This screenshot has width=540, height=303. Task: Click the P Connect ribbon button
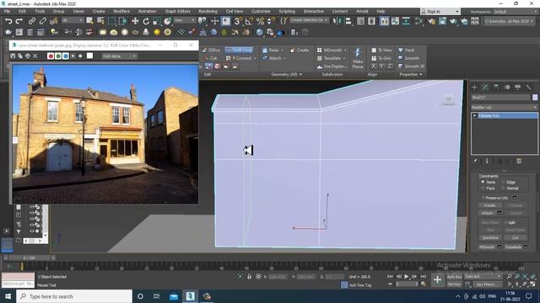point(240,58)
